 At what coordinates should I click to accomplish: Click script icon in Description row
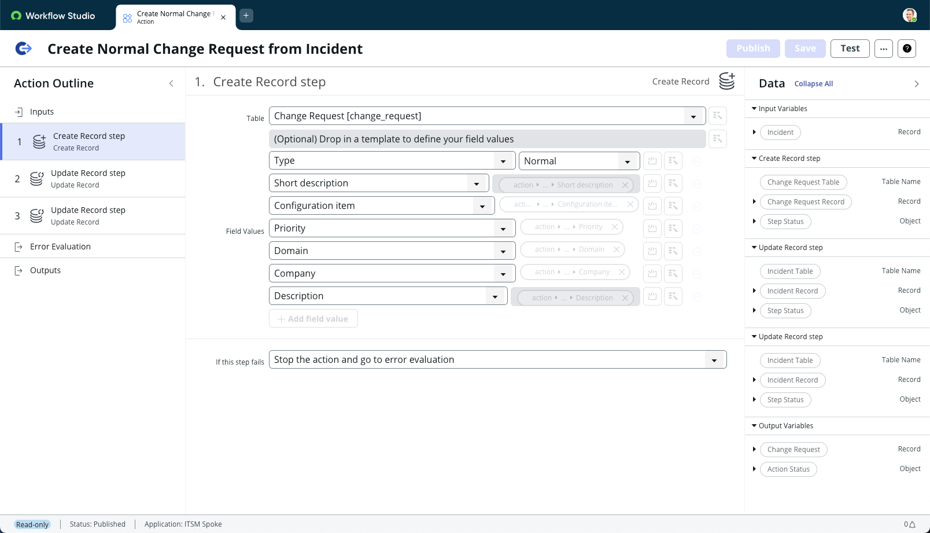point(652,296)
